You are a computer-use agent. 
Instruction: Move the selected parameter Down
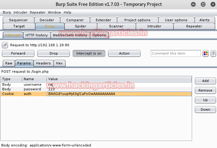(x=205, y=109)
